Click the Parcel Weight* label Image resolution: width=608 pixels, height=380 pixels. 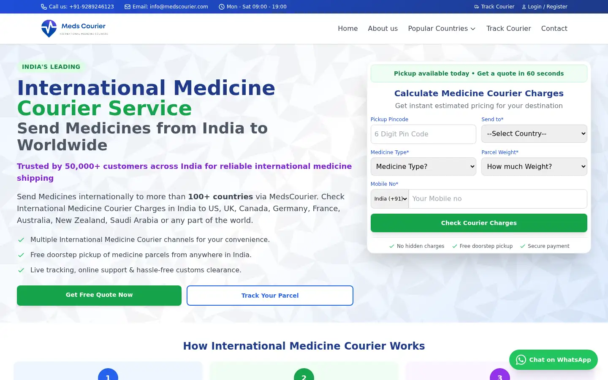500,152
